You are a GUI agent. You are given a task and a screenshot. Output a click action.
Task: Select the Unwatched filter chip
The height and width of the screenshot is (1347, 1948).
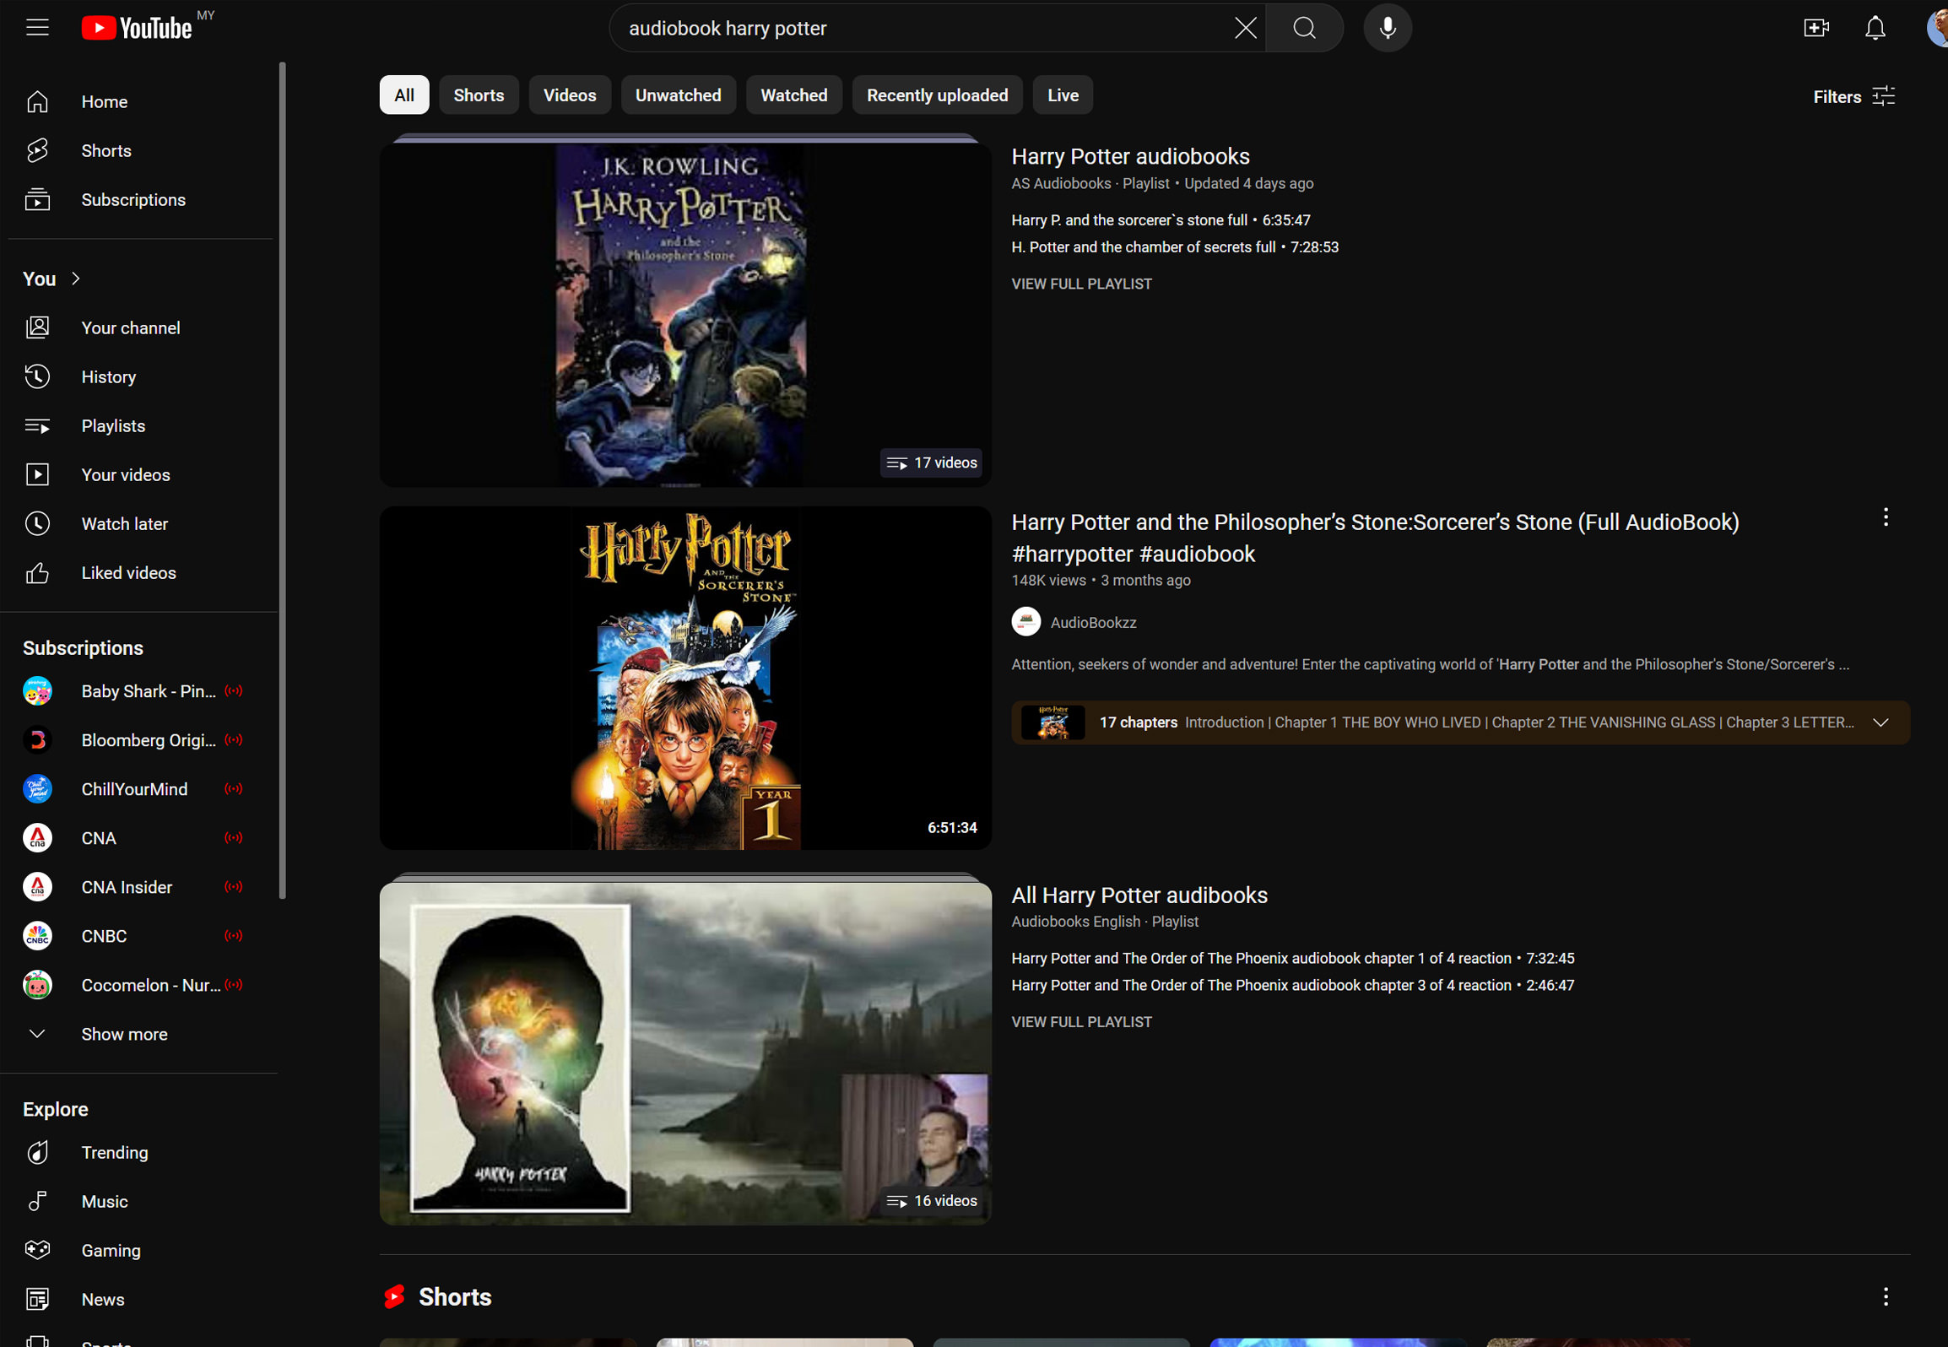tap(678, 95)
